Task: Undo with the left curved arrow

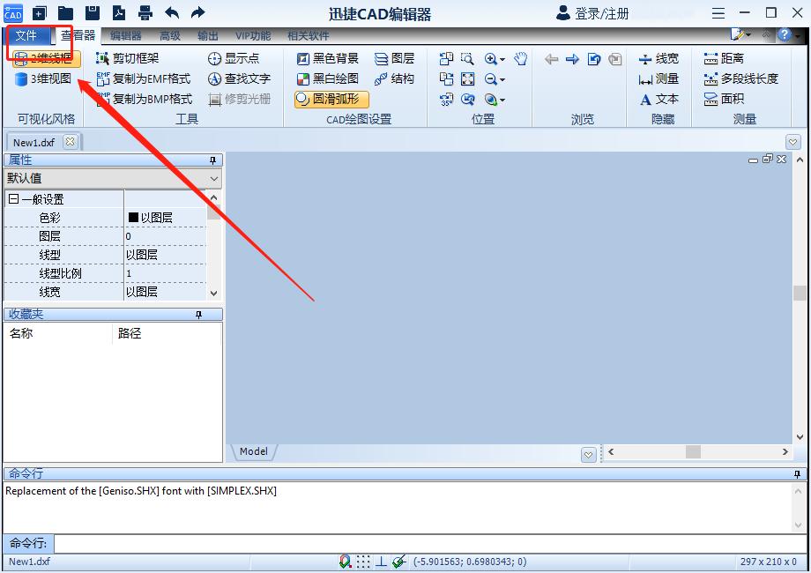Action: click(172, 13)
